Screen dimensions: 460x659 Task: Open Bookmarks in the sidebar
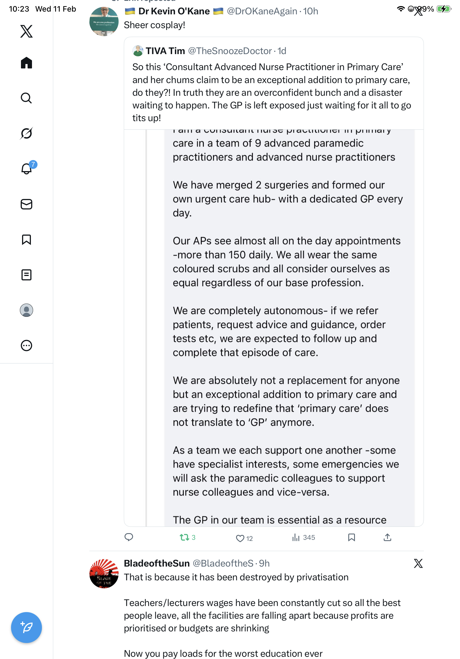[26, 240]
